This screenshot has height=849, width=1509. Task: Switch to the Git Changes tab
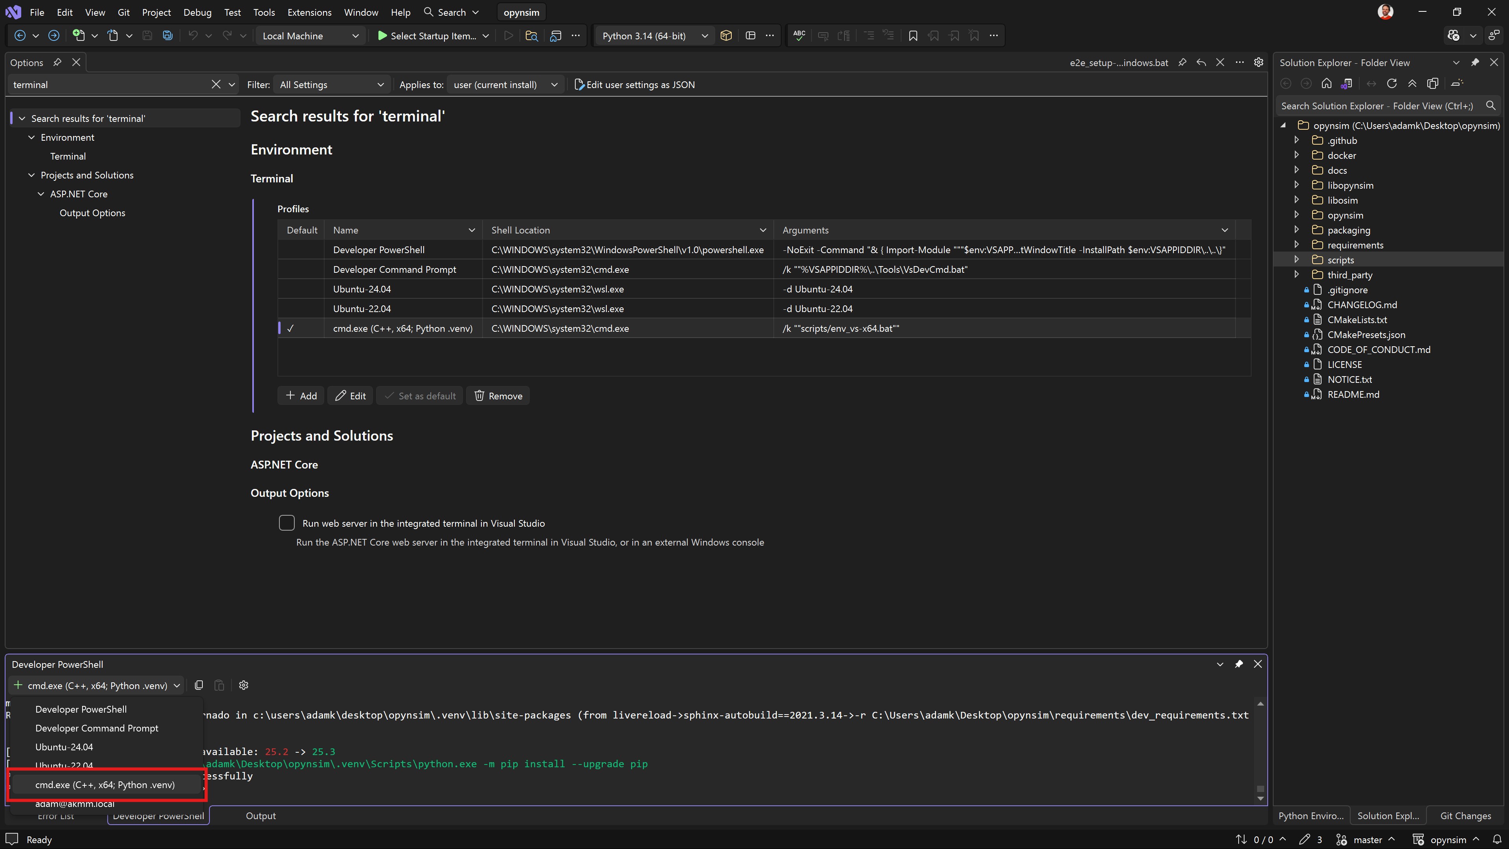pyautogui.click(x=1465, y=815)
